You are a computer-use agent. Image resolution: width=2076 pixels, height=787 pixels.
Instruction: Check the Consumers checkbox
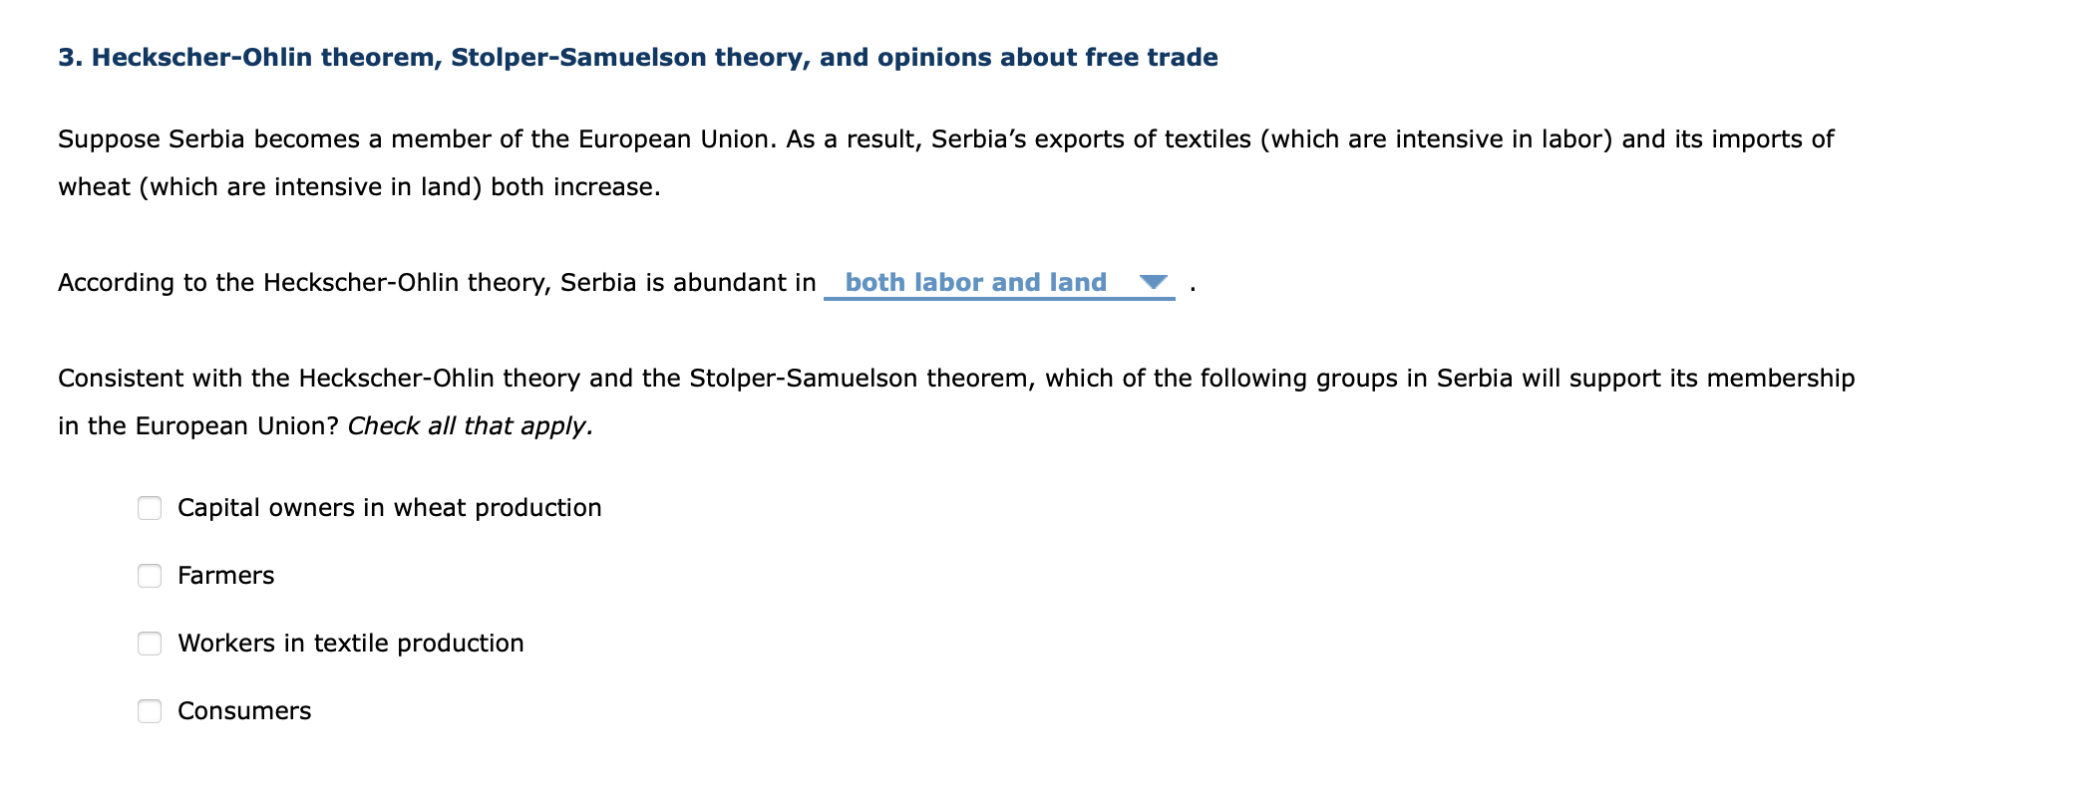point(149,711)
